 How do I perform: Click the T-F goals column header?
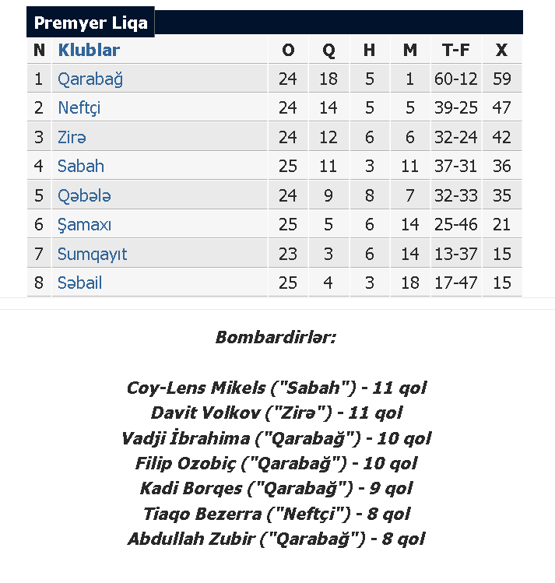coord(455,50)
